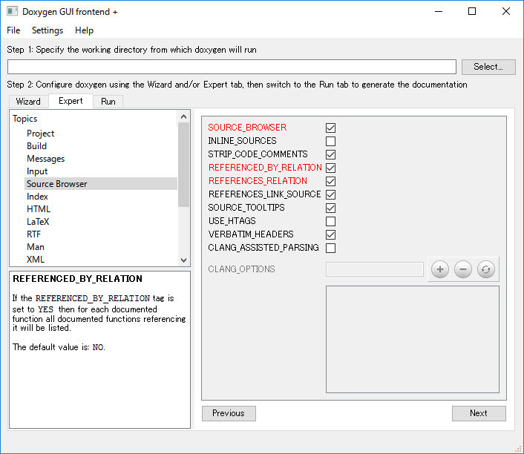Select the Source Browser topic

[101, 184]
